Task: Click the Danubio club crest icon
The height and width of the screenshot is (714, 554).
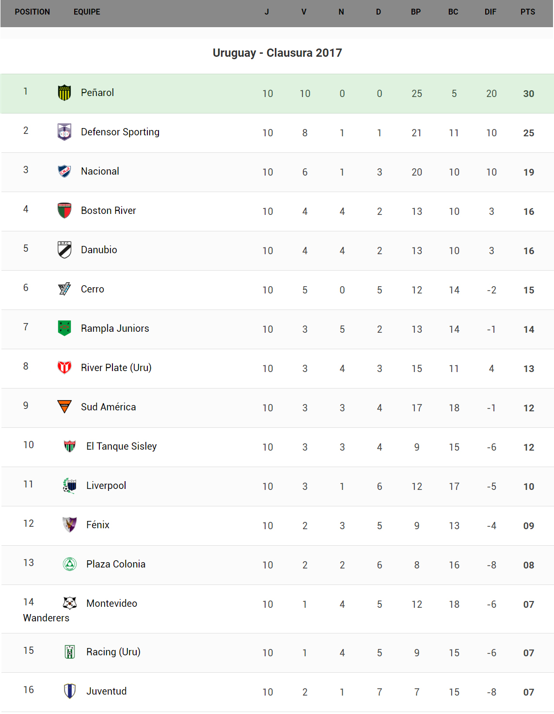Action: [64, 250]
